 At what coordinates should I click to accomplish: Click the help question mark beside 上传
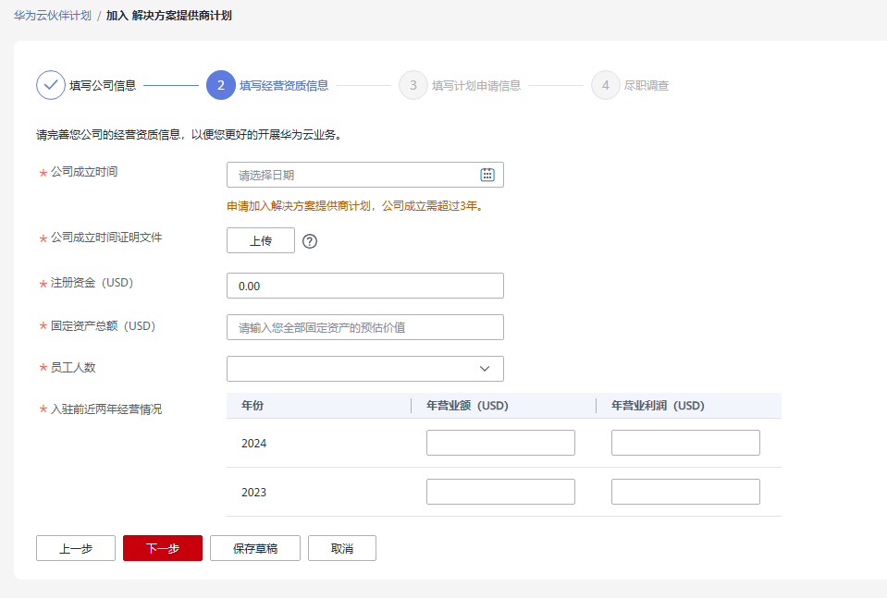311,241
